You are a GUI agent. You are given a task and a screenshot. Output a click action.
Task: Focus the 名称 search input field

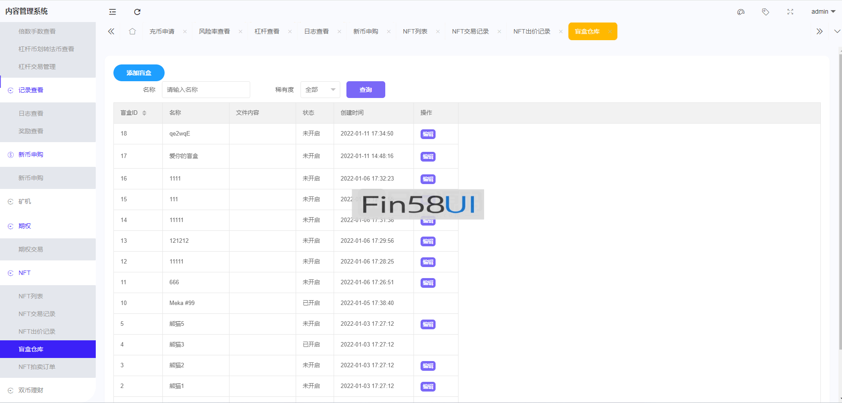(206, 90)
